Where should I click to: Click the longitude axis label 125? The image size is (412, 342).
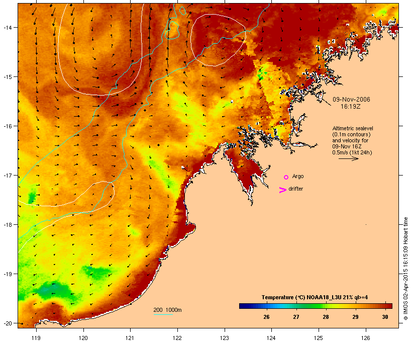319,338
